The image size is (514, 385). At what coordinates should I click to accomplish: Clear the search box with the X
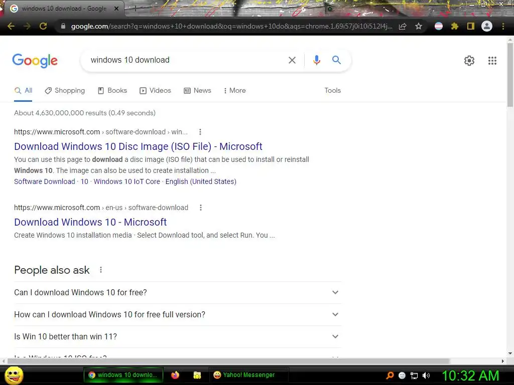[292, 60]
